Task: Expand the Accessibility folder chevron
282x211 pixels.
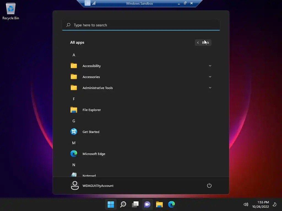Action: [x=210, y=66]
